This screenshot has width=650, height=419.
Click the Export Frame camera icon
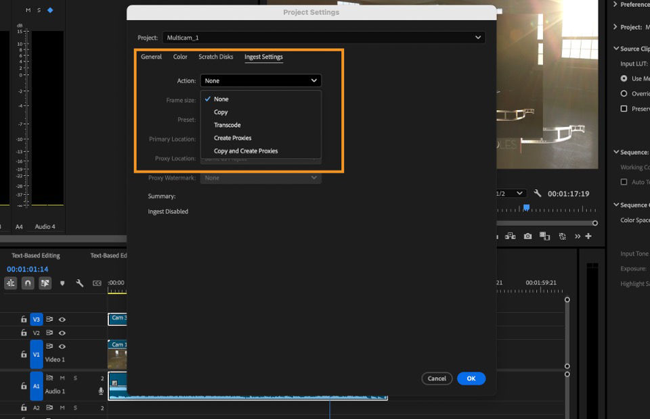coord(527,235)
